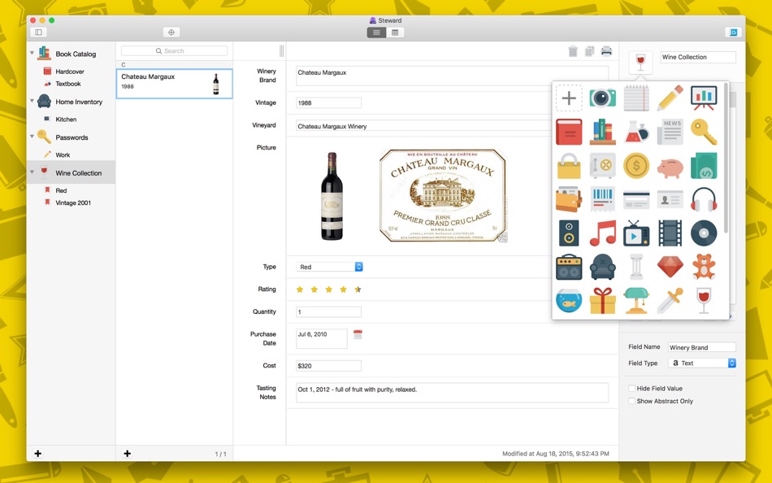The height and width of the screenshot is (483, 772).
Task: Select the marble column icon
Action: [x=636, y=268]
